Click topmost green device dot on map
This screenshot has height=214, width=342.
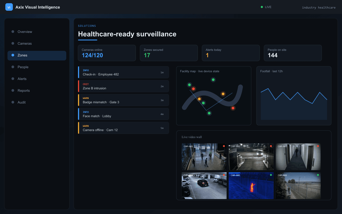[213, 80]
